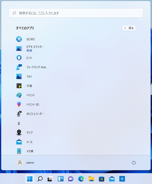Click the 戻る back button

(x=129, y=28)
